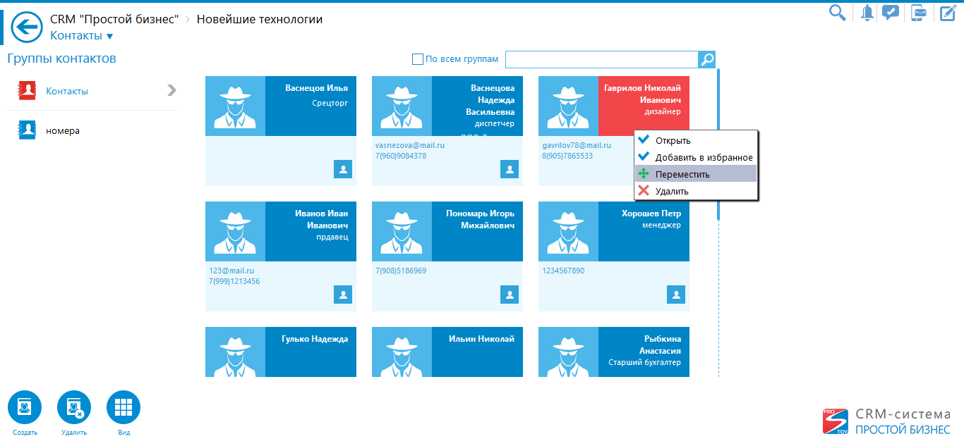Select the Контакты group in sidebar
This screenshot has height=446, width=964.
click(92, 91)
